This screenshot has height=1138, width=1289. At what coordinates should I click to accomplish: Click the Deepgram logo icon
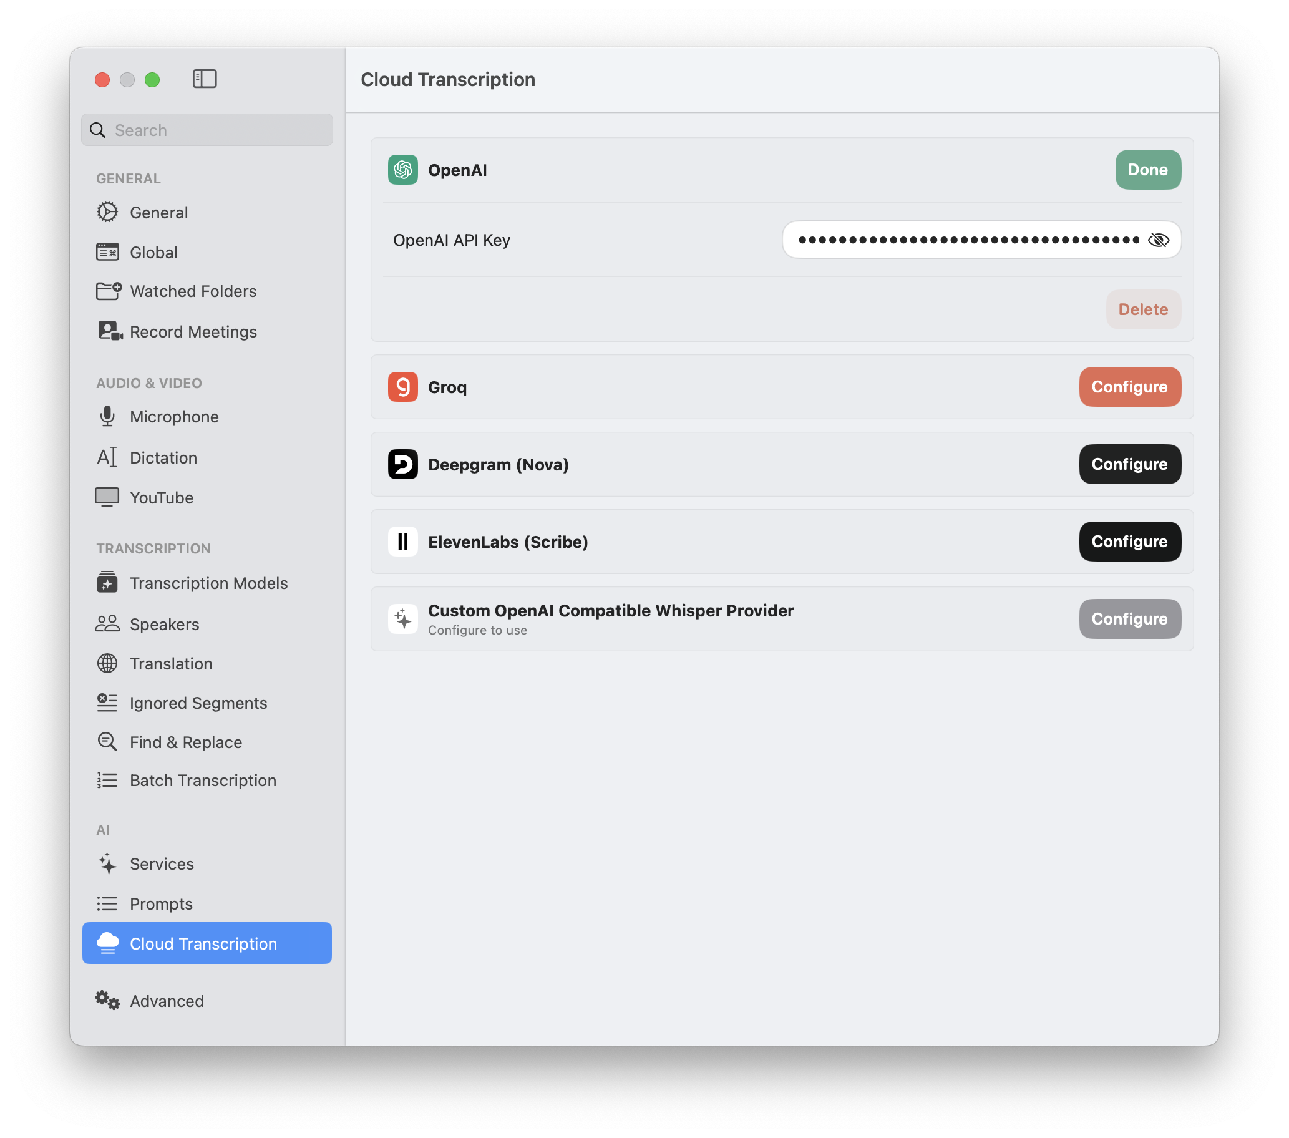(x=402, y=464)
